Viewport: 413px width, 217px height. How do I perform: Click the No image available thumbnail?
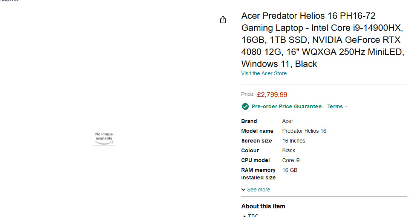point(104,138)
